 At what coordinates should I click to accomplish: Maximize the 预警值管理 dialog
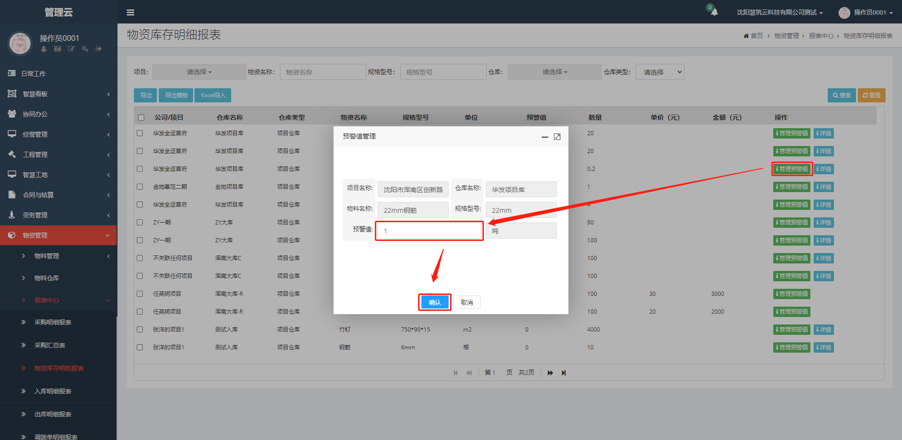point(557,137)
